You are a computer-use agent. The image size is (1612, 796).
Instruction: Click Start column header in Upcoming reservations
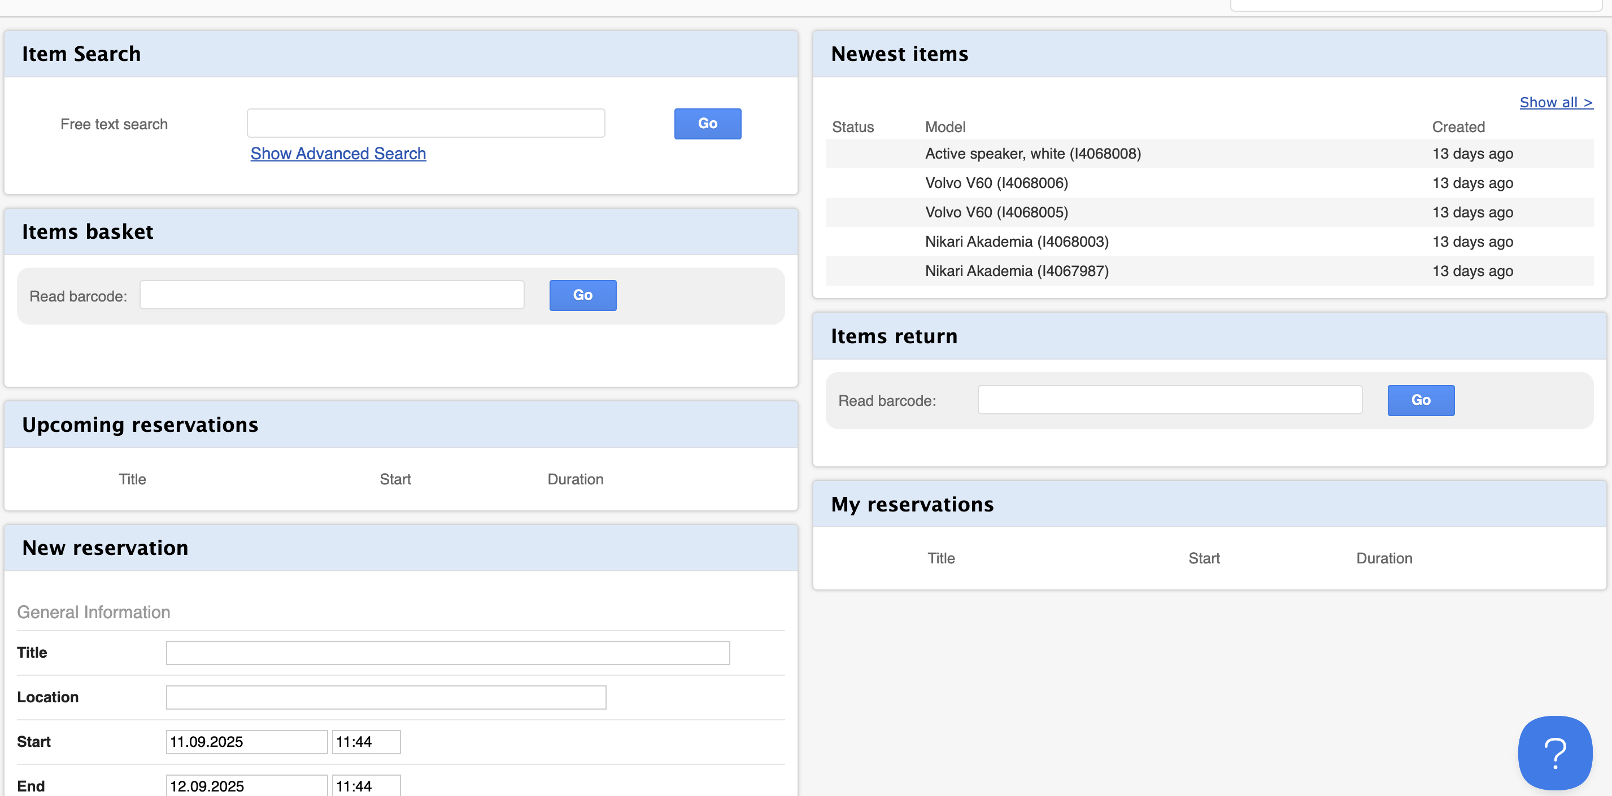click(x=395, y=479)
